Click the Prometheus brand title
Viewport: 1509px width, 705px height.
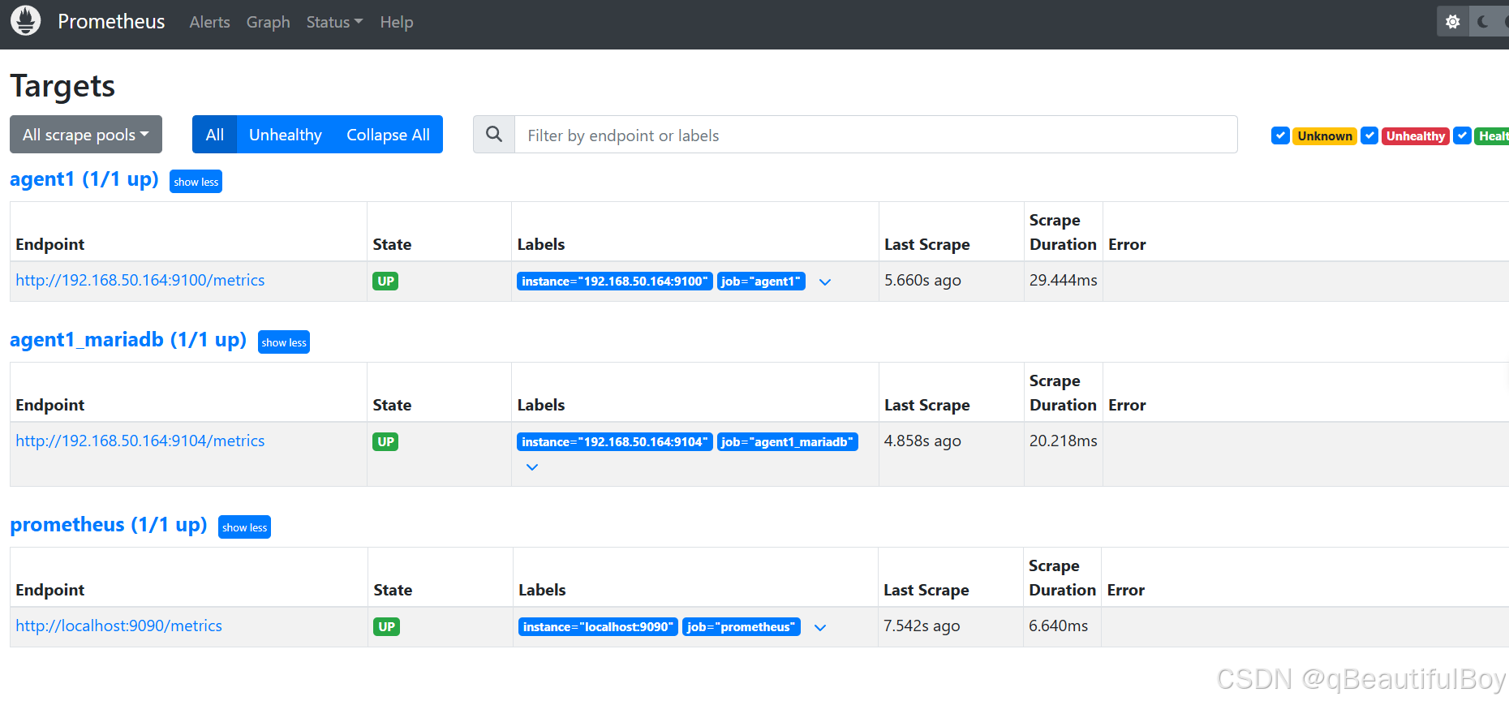tap(111, 22)
